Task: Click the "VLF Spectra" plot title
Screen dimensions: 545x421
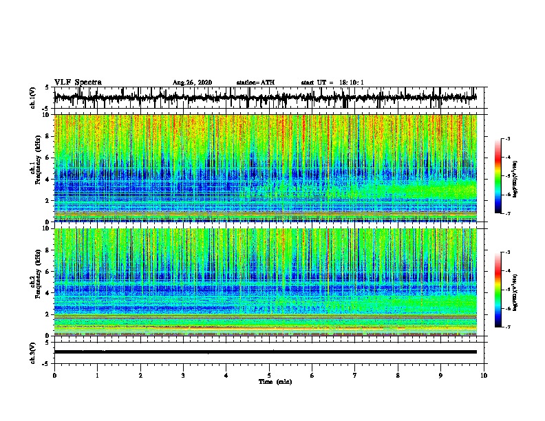Action: (x=78, y=83)
